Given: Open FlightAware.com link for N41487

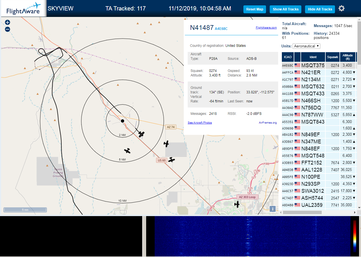Looking at the screenshot, I should click(266, 28).
